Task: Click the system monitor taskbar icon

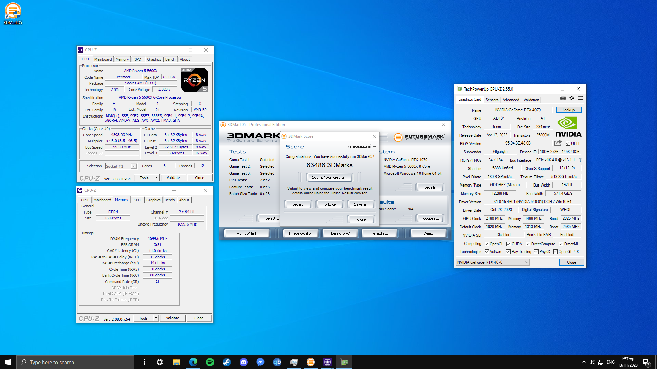Action: point(294,362)
